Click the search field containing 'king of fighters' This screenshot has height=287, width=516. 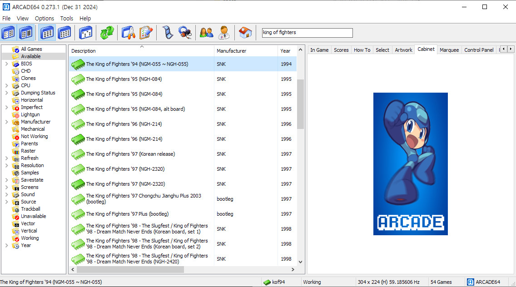(x=307, y=33)
